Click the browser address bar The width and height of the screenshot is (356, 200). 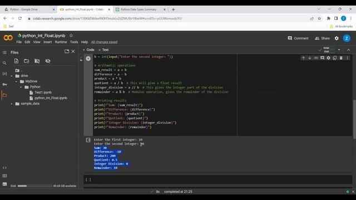point(168,18)
